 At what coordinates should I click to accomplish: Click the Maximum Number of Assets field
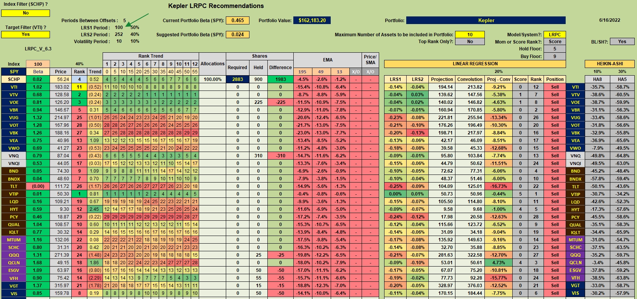click(470, 34)
